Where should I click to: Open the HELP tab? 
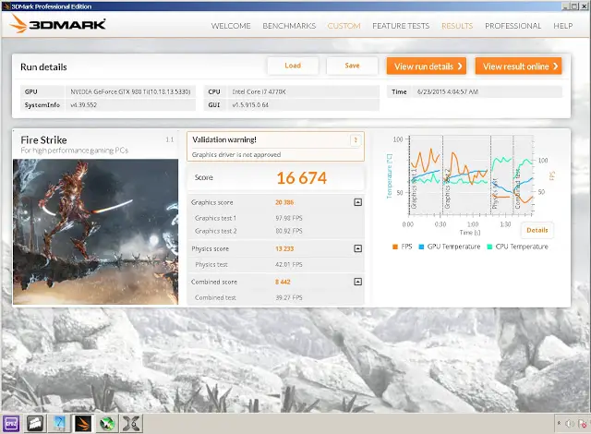pos(562,26)
